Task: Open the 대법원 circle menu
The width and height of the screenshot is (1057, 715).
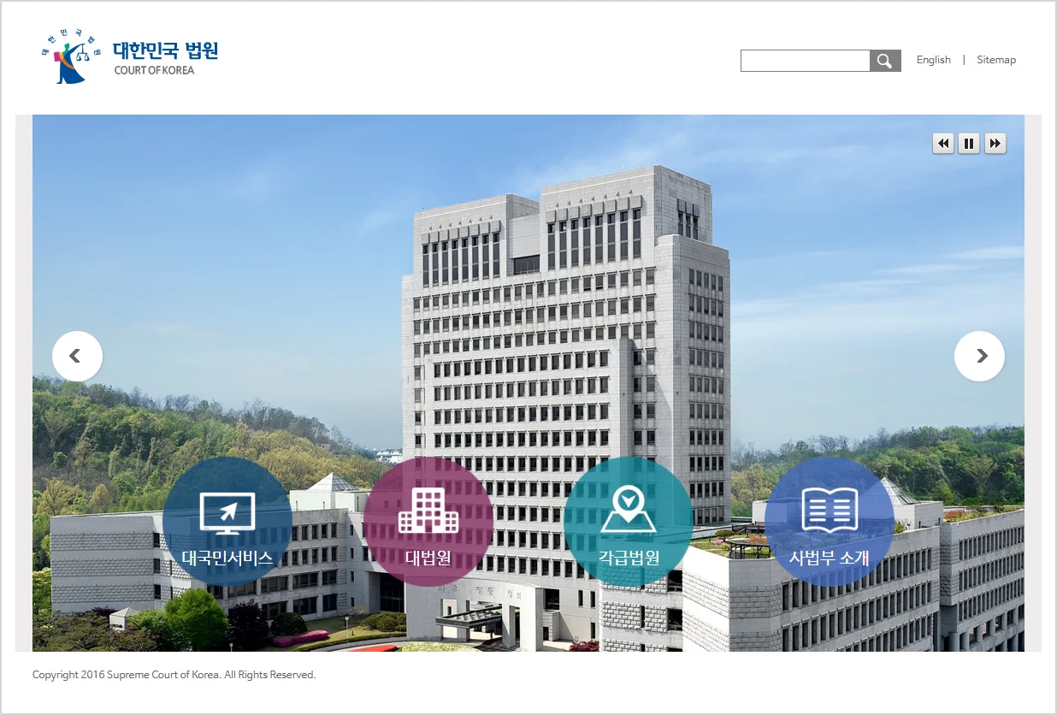Action: pos(428,522)
